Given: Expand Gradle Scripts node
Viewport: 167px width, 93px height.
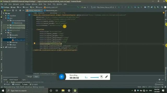Looking at the screenshot, I should (4, 47).
